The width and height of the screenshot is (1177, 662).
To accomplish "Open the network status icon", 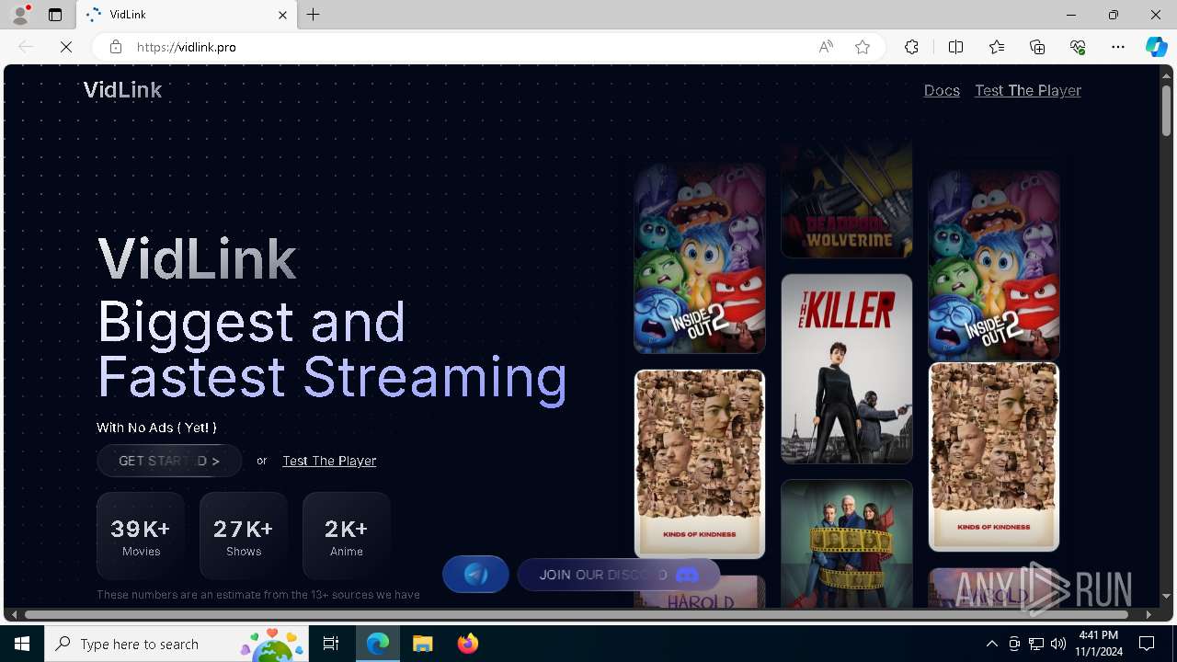I will coord(1036,644).
